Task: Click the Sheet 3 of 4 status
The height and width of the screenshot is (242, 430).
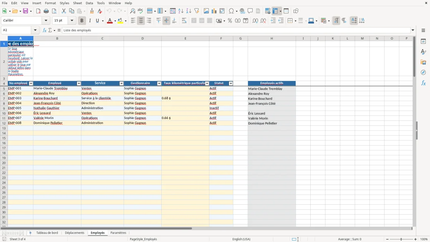Action: 18,239
